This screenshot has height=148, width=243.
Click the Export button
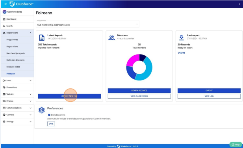[209, 90]
